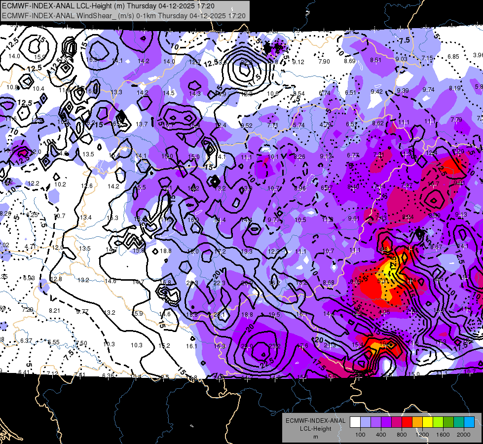Click the map value 6.25

pyautogui.click(x=32, y=215)
